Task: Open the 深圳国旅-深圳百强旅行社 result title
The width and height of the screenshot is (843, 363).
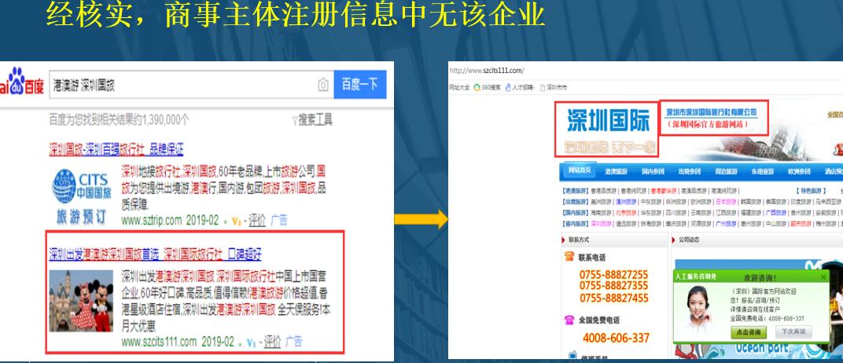Action: pos(116,148)
